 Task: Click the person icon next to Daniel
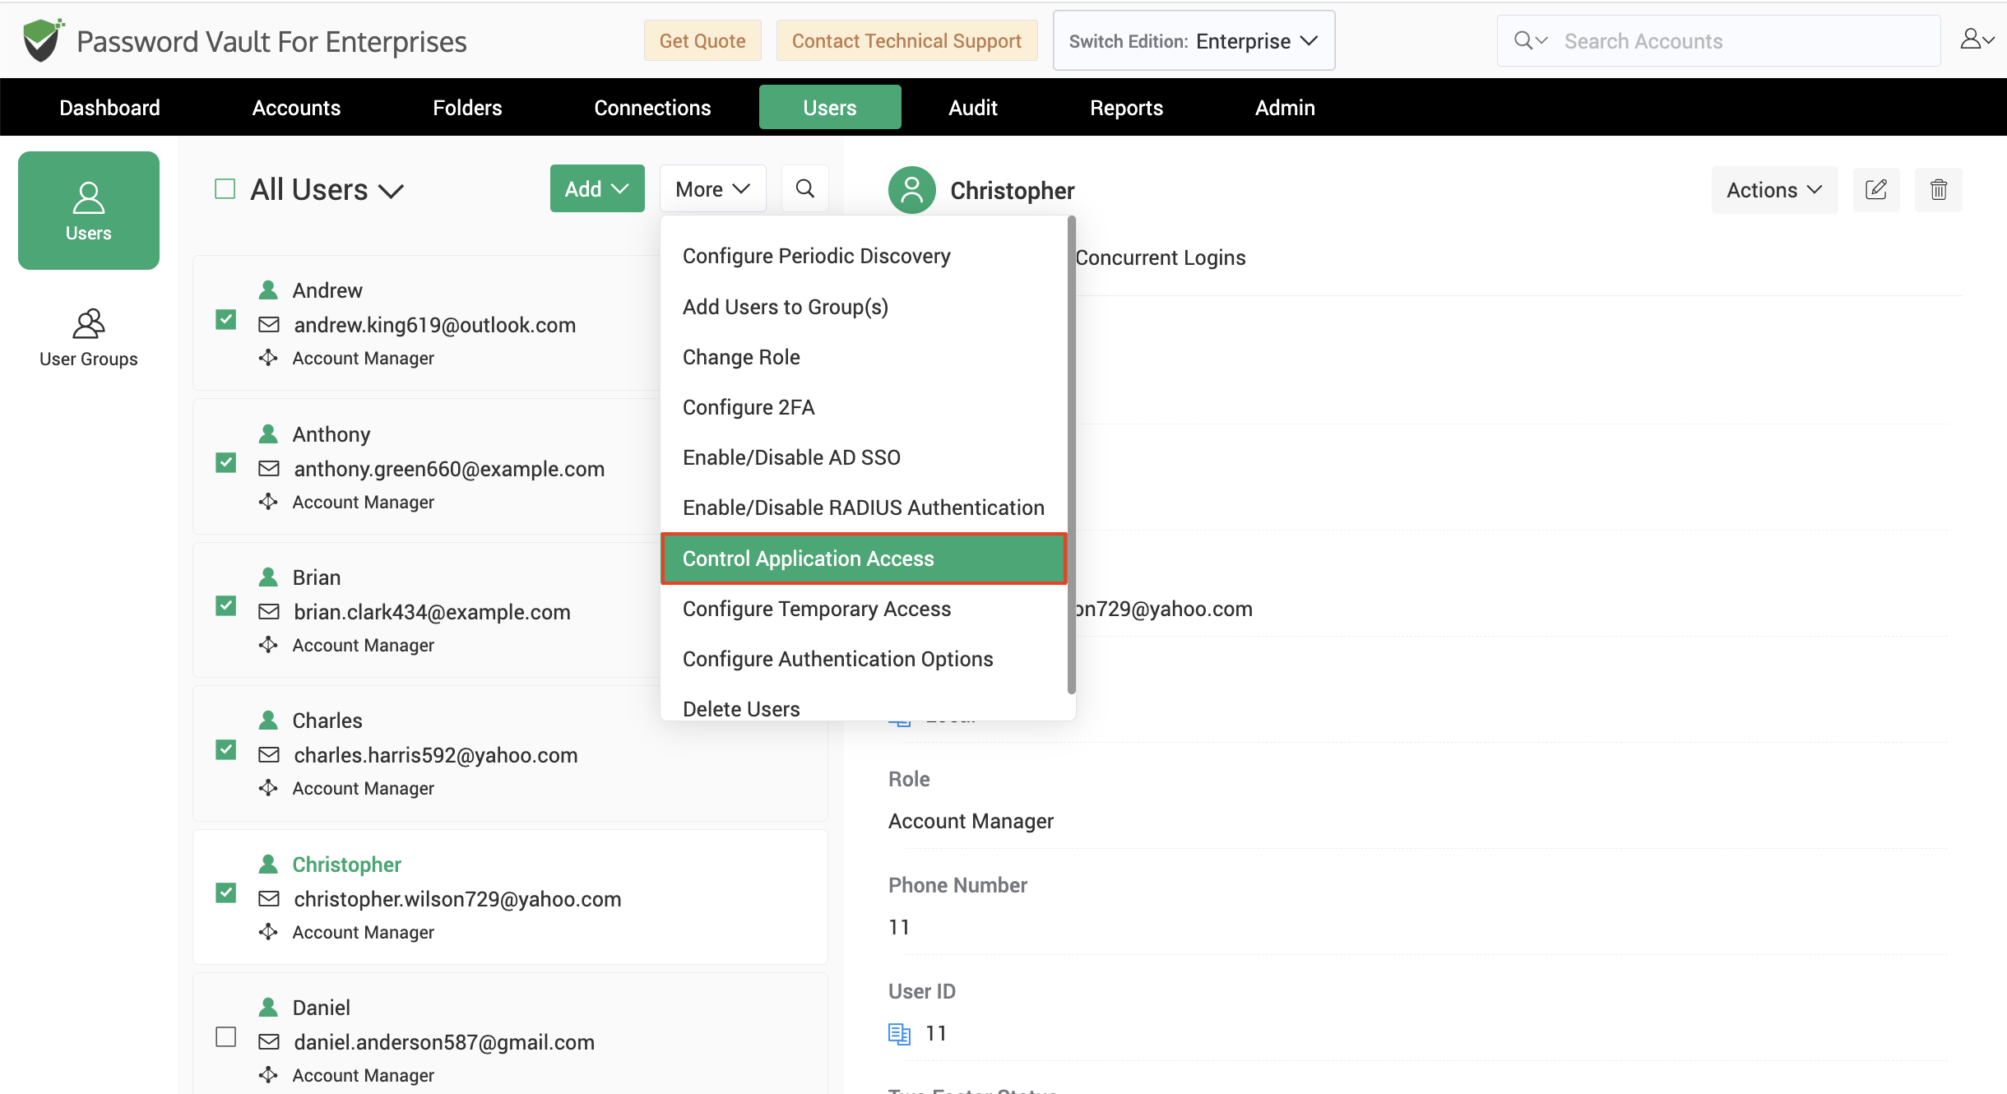pos(268,1008)
